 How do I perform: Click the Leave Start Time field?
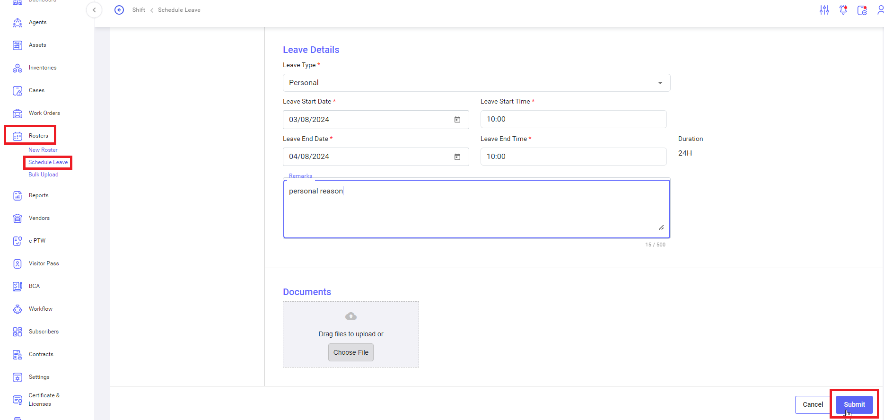[x=574, y=119]
